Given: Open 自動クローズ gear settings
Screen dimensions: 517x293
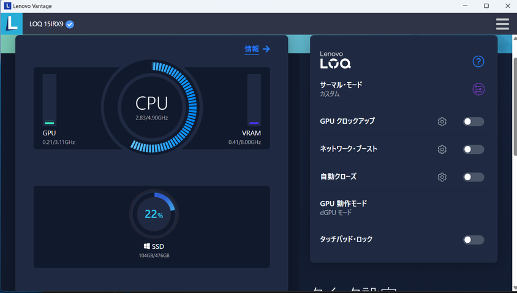Looking at the screenshot, I should 442,177.
